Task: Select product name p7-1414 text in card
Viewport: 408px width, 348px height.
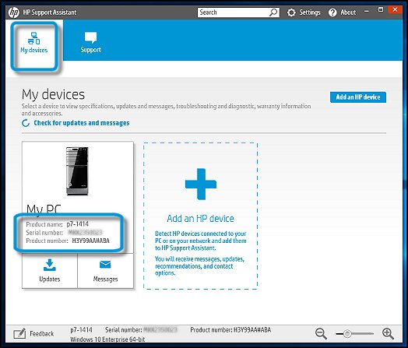Action: (x=78, y=224)
